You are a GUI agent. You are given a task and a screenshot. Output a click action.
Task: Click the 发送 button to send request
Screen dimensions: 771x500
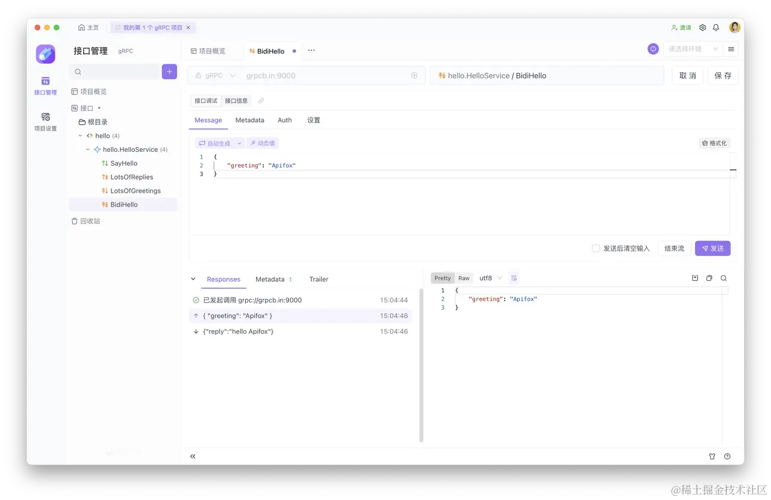[713, 248]
